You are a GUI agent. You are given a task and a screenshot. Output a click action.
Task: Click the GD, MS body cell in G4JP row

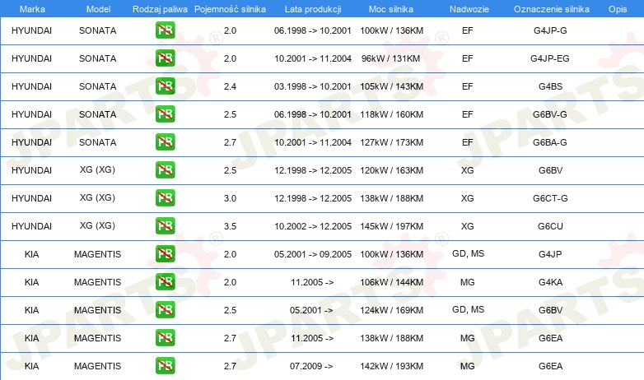pyautogui.click(x=468, y=253)
